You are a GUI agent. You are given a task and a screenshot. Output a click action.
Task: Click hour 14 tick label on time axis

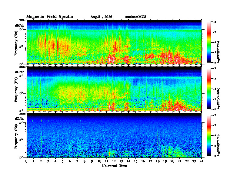128,161
